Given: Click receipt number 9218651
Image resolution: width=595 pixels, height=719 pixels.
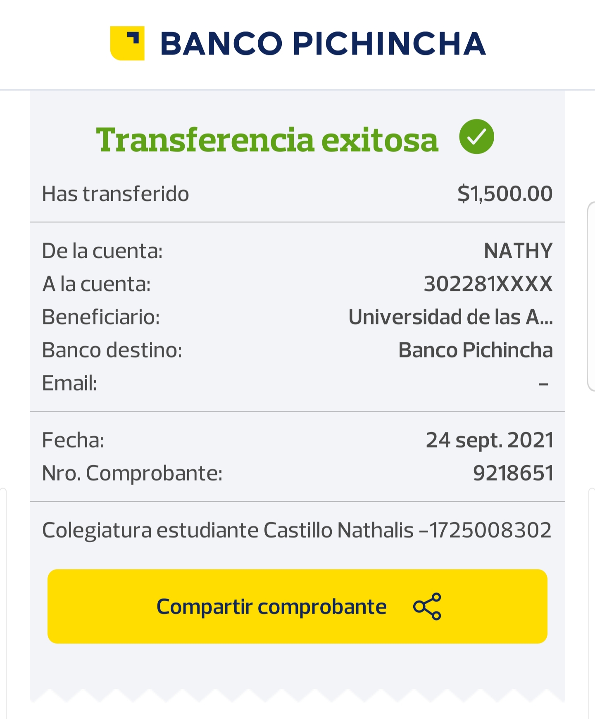Looking at the screenshot, I should [513, 473].
